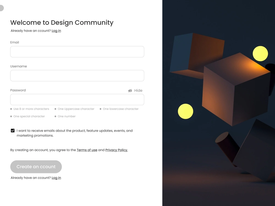Open the Terms of use page
Image resolution: width=275 pixels, height=206 pixels.
point(87,150)
